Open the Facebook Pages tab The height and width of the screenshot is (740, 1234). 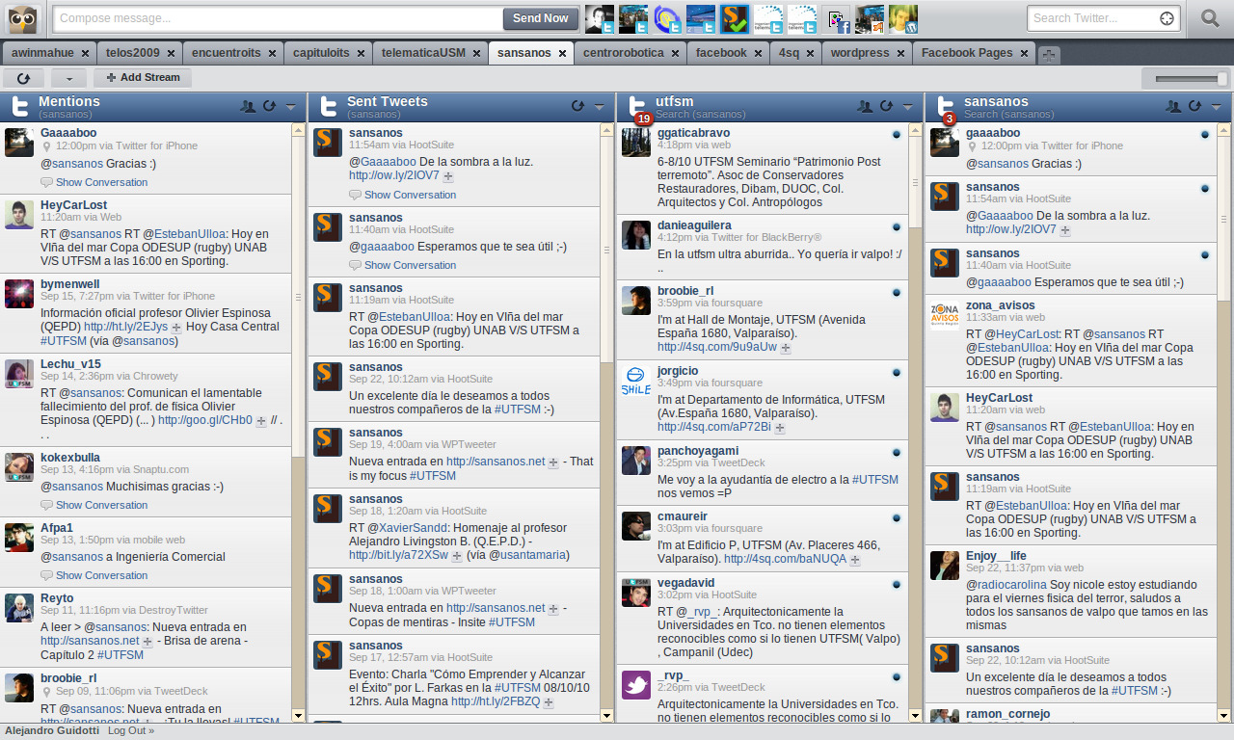coord(969,53)
